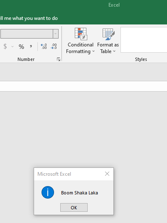Open the Number group dialog launcher

(x=59, y=59)
